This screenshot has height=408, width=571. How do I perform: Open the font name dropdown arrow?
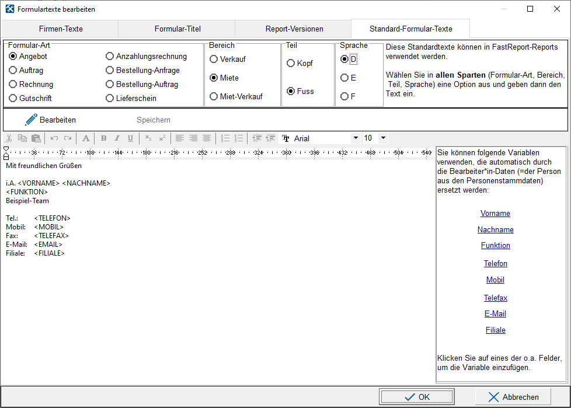point(356,138)
